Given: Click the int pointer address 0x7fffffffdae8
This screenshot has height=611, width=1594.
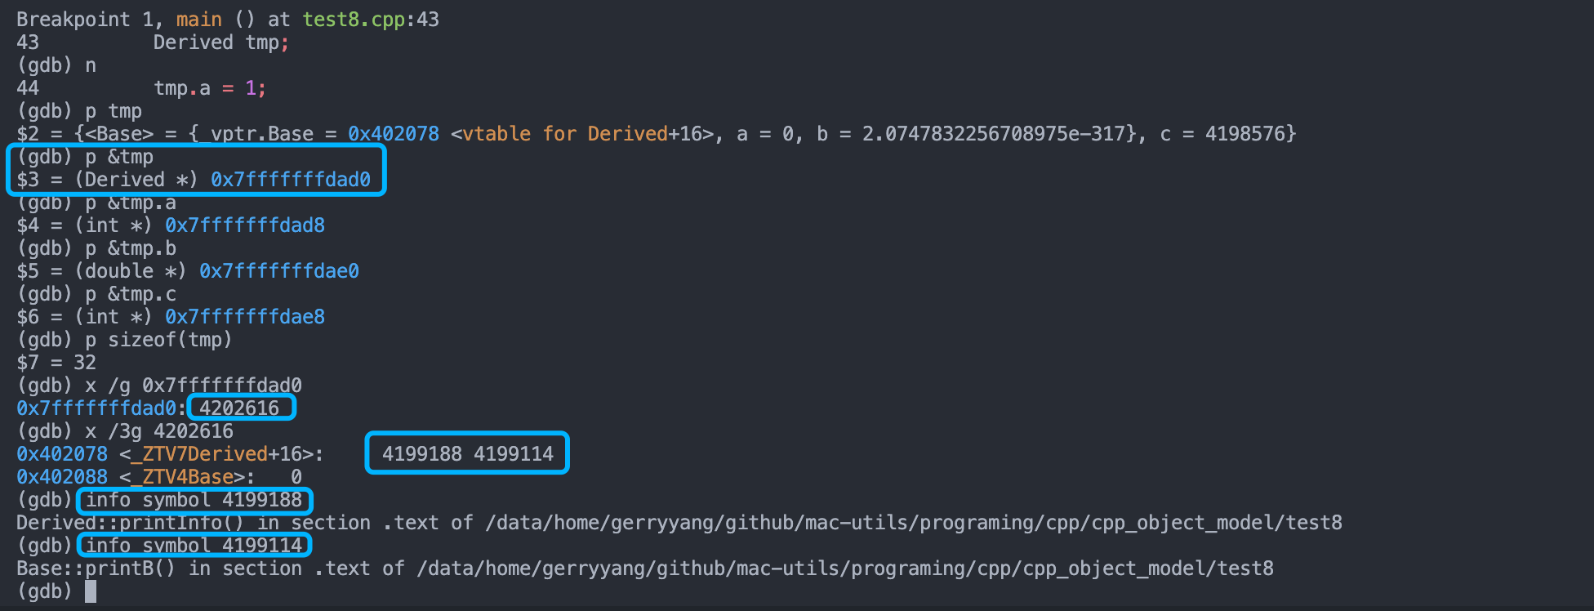Looking at the screenshot, I should 245,317.
